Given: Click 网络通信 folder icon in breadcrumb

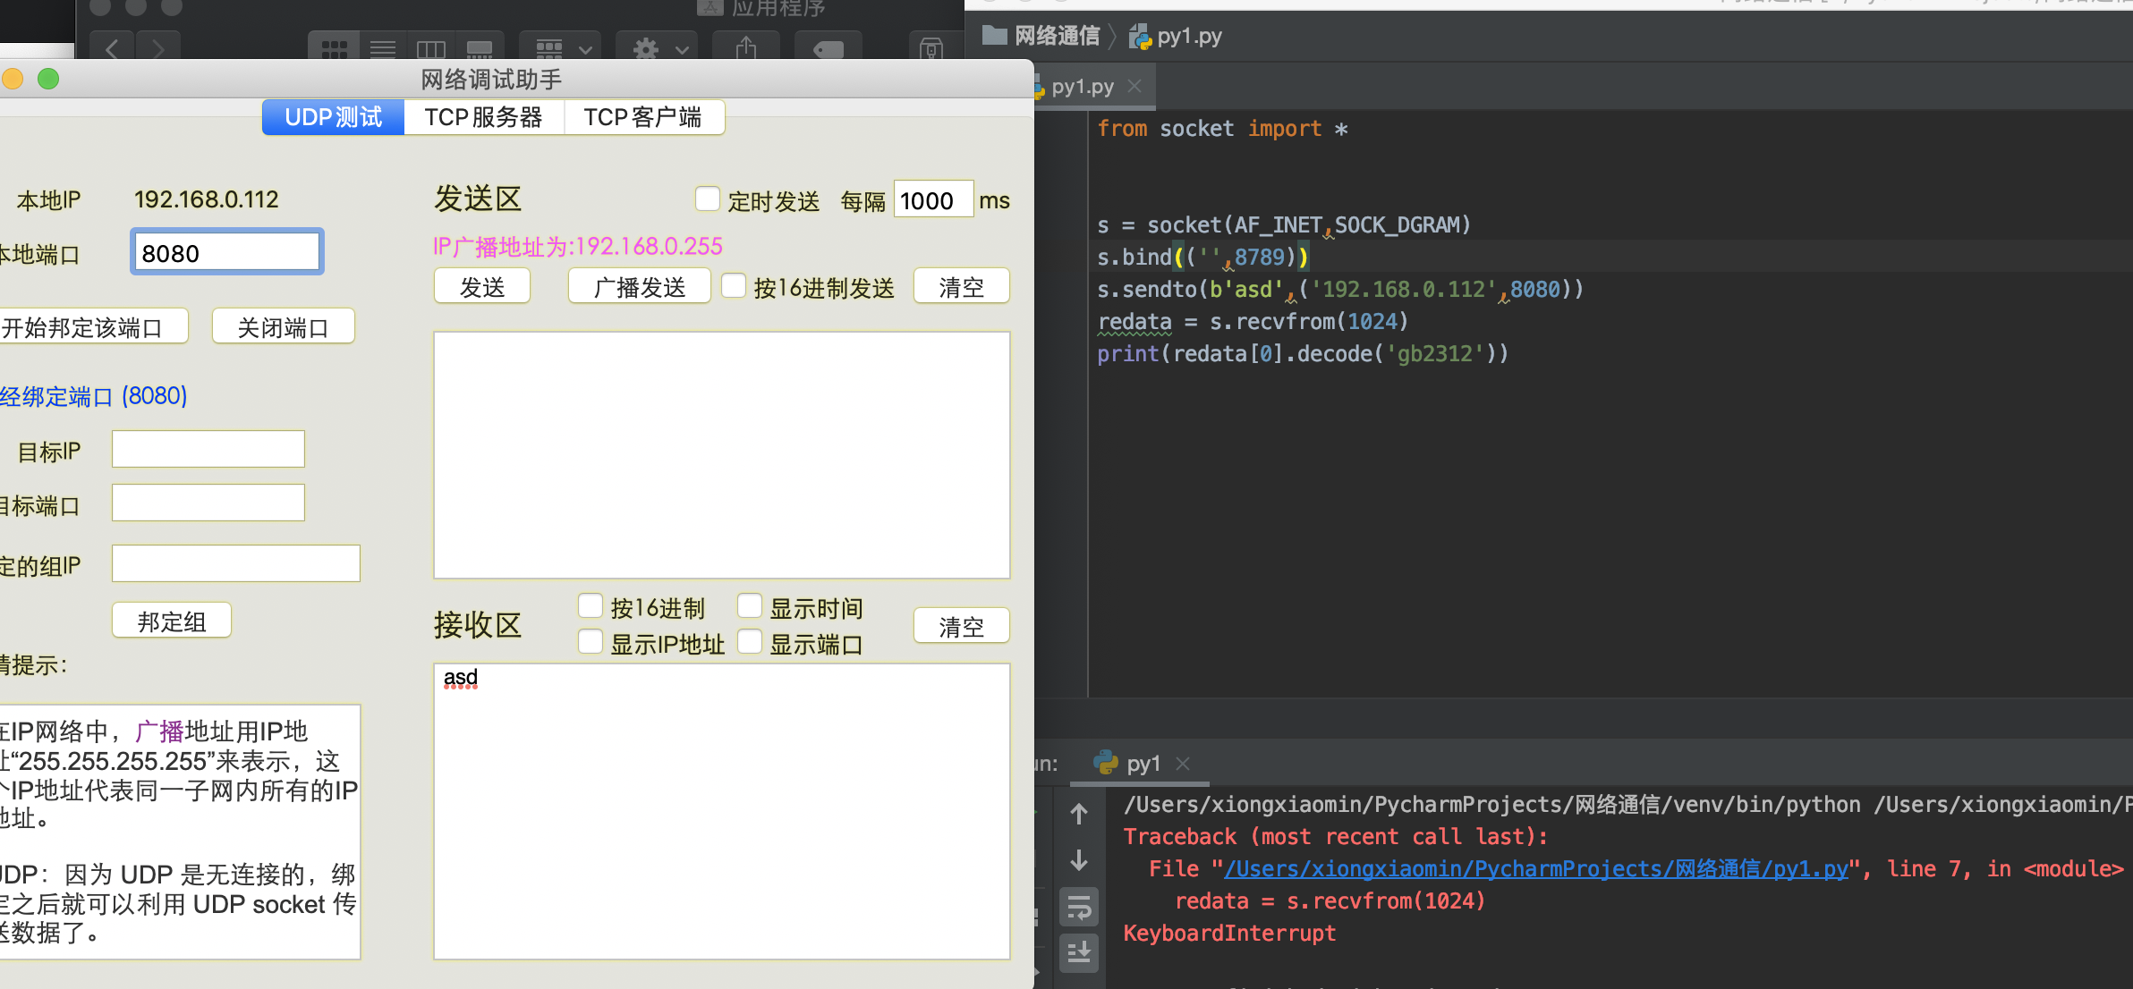Looking at the screenshot, I should [994, 36].
